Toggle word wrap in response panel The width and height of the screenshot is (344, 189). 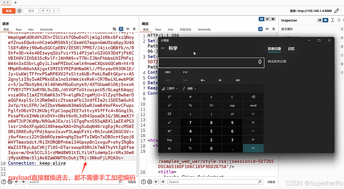tap(261, 29)
